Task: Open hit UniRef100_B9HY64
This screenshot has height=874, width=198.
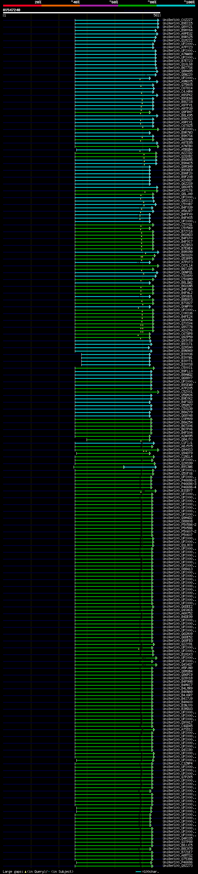Action: (x=178, y=30)
